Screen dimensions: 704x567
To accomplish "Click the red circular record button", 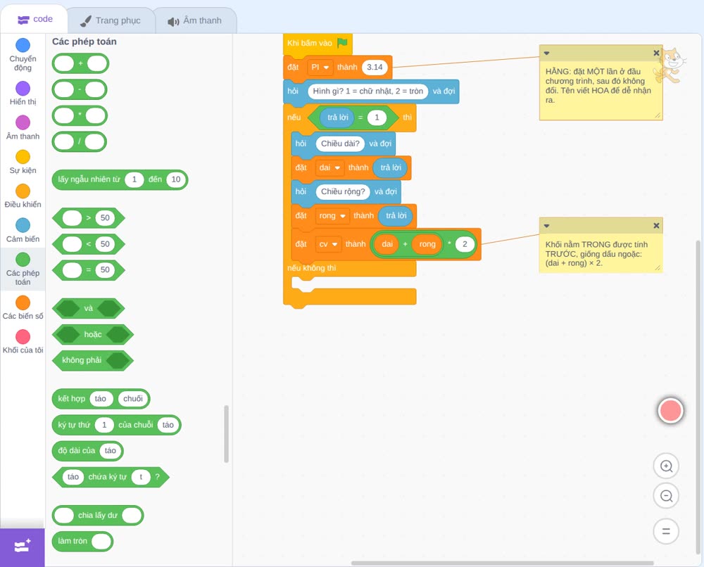I will tap(670, 410).
